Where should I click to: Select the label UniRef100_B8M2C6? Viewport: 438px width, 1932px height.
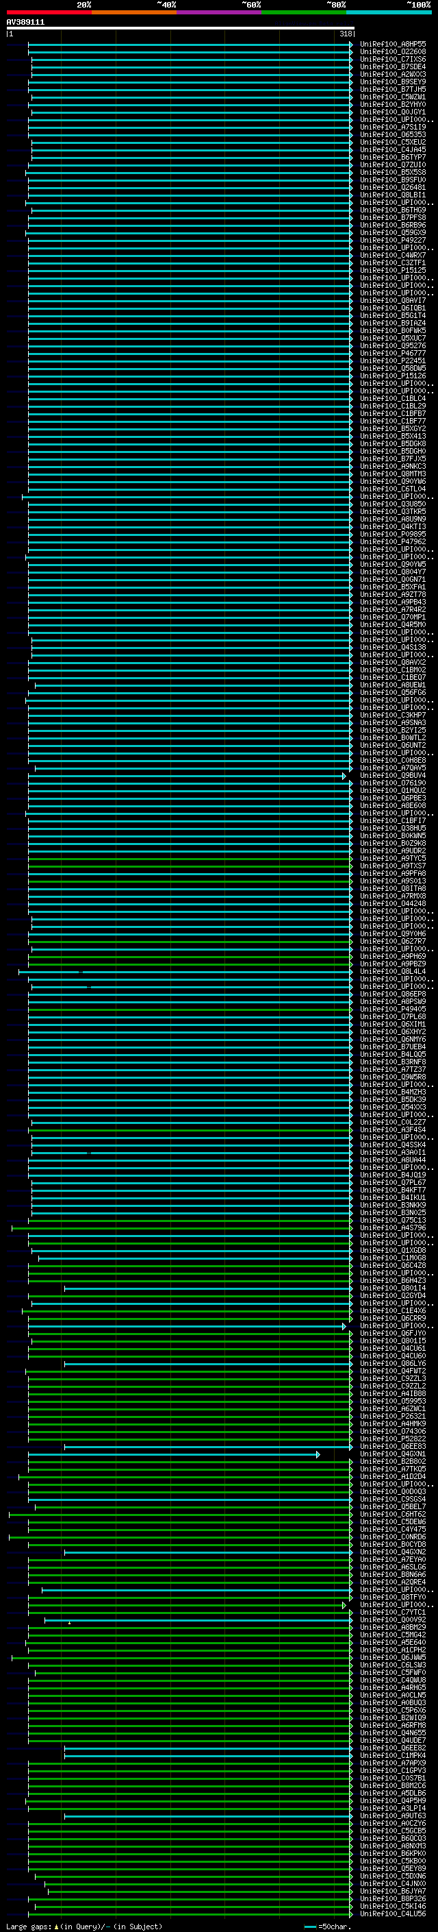pos(393,1785)
